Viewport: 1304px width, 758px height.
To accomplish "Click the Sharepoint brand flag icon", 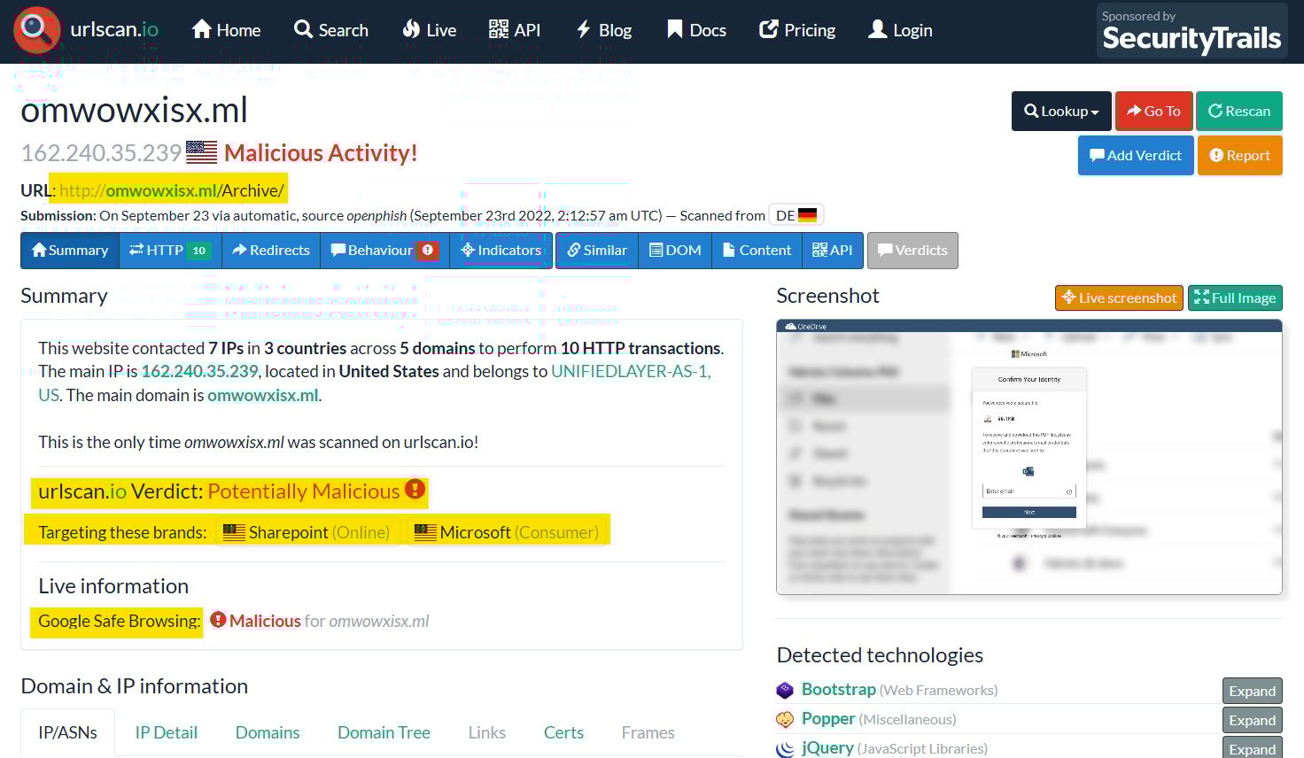I will click(234, 532).
